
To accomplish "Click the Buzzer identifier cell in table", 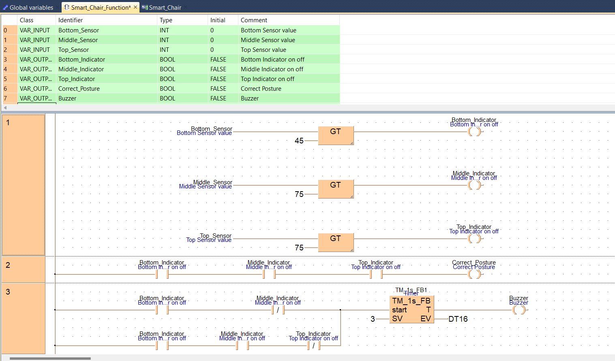I will (106, 98).
